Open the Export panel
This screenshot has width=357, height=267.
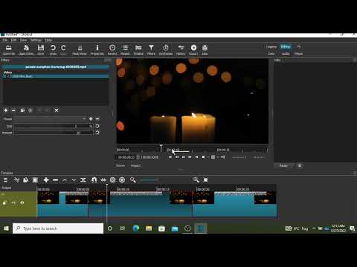(x=193, y=50)
